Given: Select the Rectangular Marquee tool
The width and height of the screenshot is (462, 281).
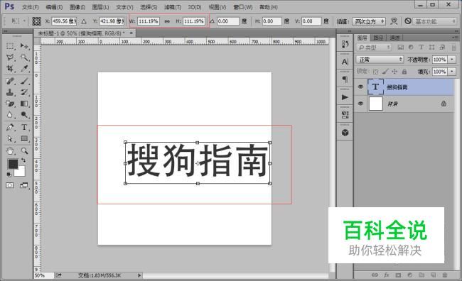Looking at the screenshot, I should 10,46.
